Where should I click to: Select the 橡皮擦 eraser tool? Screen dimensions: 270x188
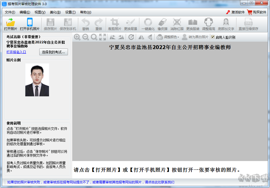pyautogui.click(x=163, y=24)
